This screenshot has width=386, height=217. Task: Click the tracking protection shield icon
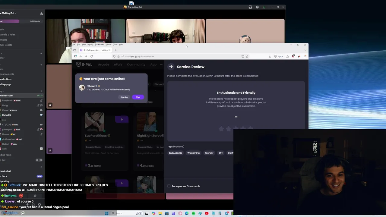click(114, 56)
